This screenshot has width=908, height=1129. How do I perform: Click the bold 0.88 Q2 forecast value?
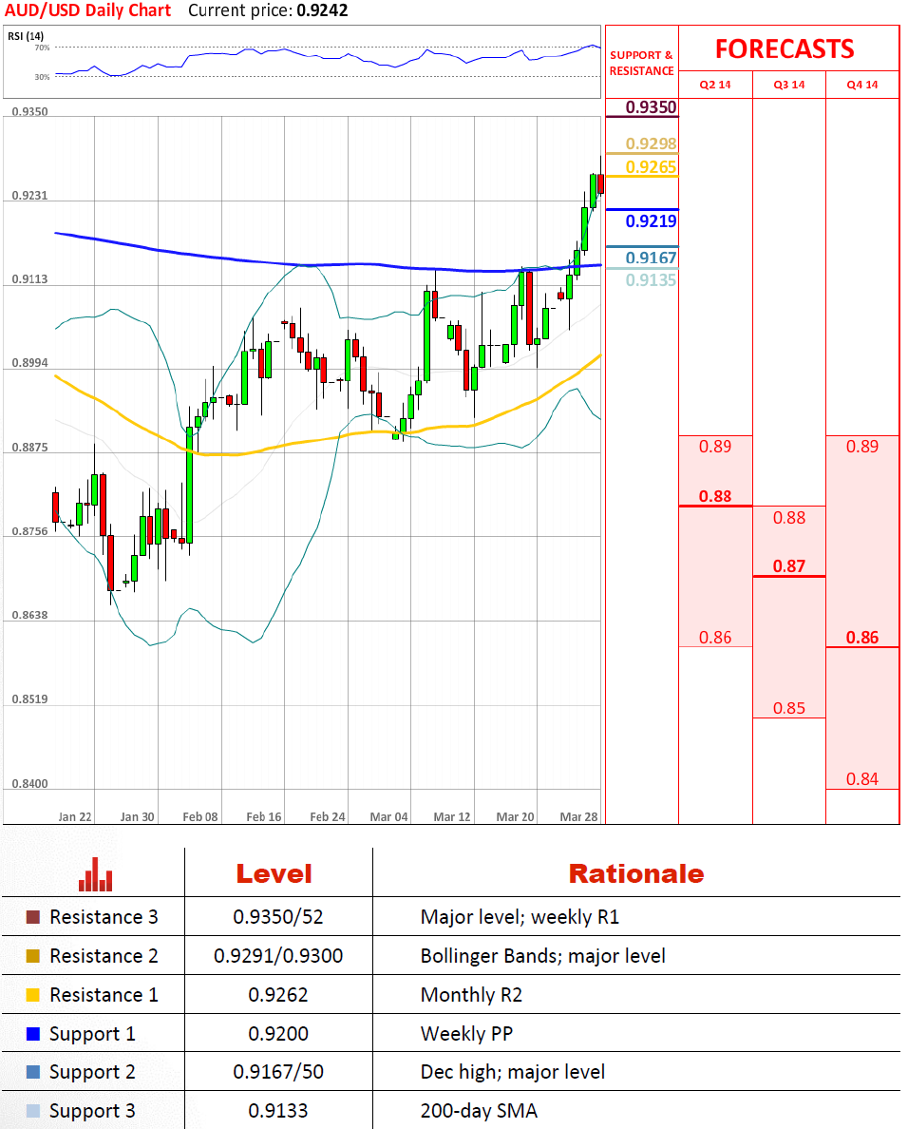(x=714, y=496)
